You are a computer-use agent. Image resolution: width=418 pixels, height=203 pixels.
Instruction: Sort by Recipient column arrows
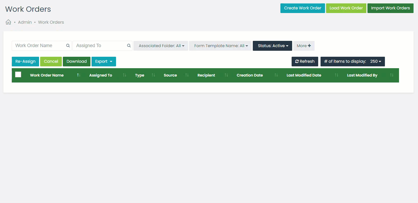coord(226,75)
